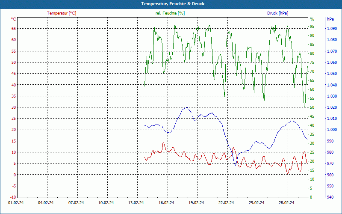Click humidity axis value 75
342x214 pixels.
(x=313, y=62)
